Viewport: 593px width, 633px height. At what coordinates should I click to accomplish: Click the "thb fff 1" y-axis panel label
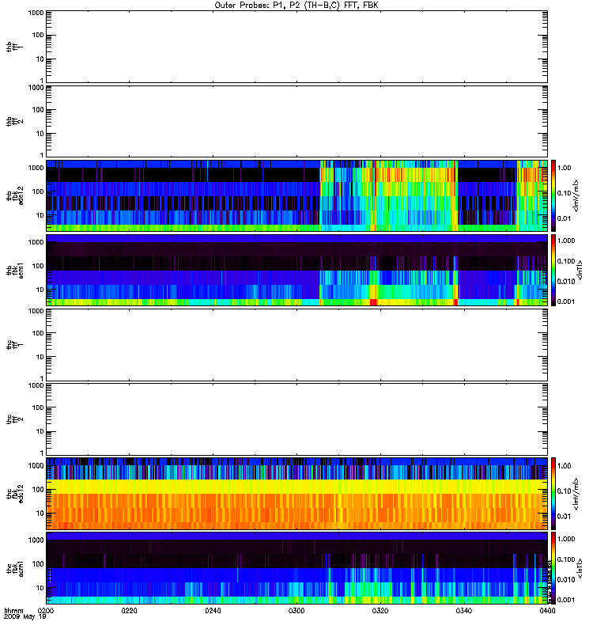click(14, 47)
